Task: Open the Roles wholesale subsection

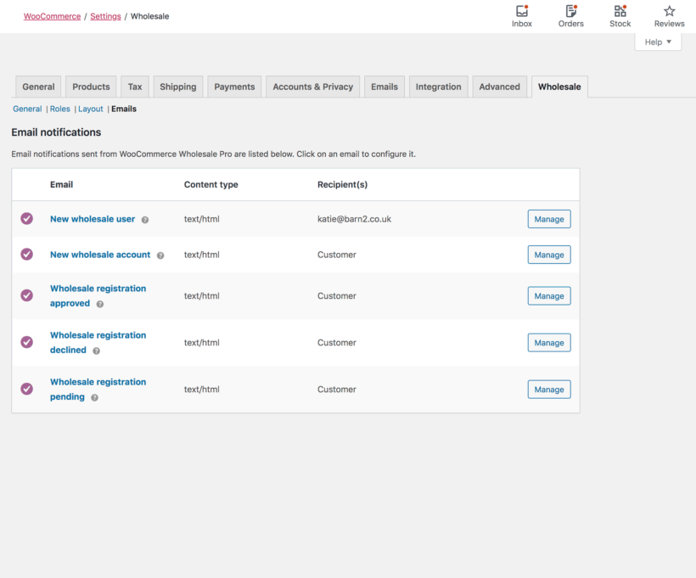Action: point(59,109)
